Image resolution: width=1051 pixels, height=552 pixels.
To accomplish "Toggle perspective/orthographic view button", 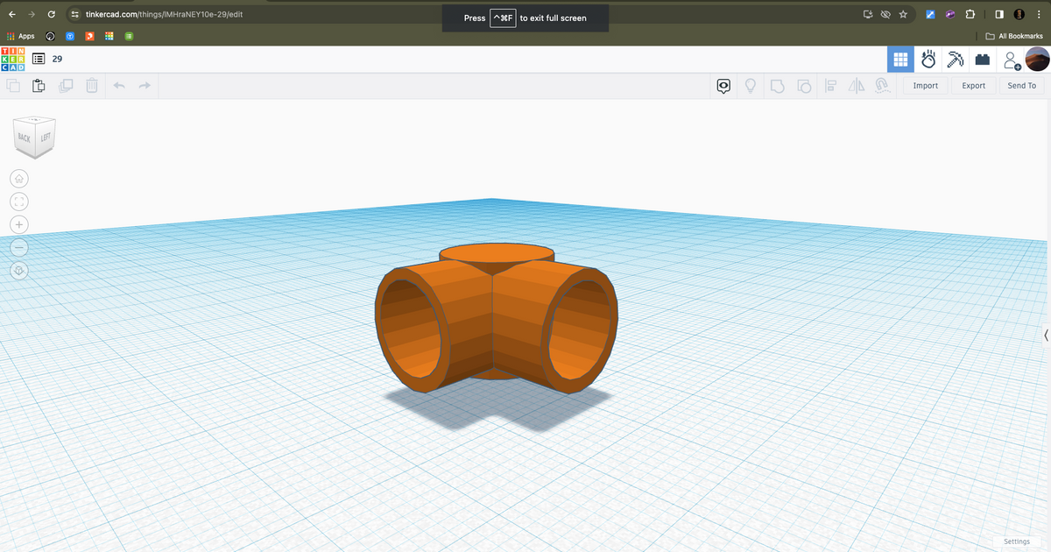I will (x=19, y=270).
